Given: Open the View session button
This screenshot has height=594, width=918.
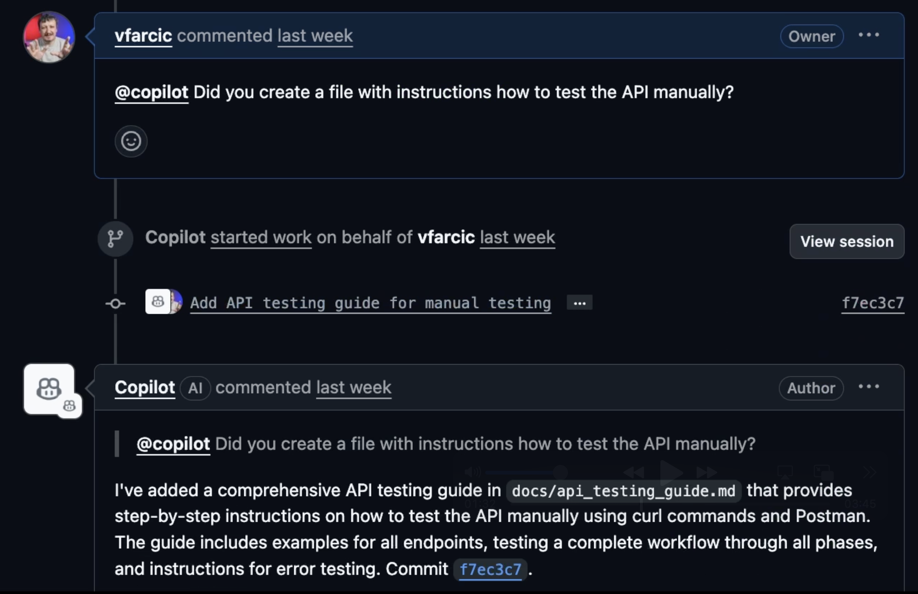Looking at the screenshot, I should pyautogui.click(x=847, y=241).
